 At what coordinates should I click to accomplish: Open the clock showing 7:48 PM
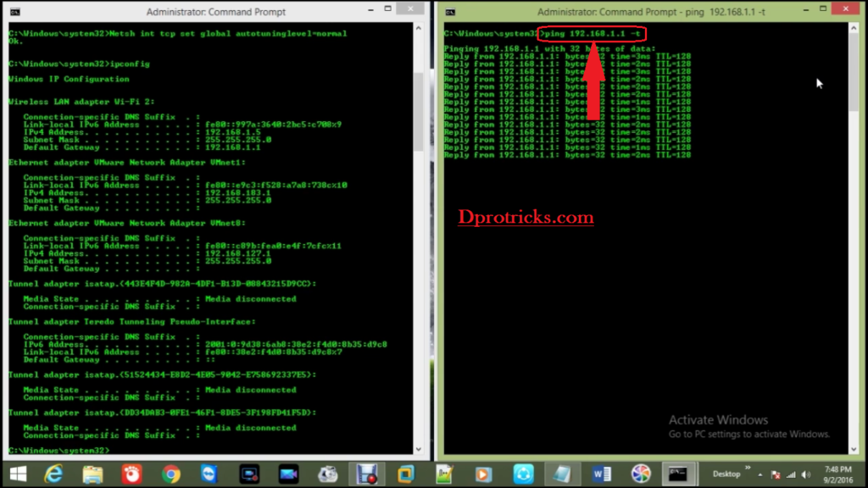838,474
